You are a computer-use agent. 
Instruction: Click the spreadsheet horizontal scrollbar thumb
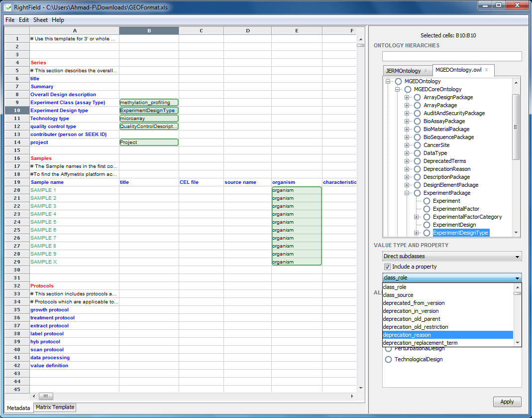click(45, 397)
